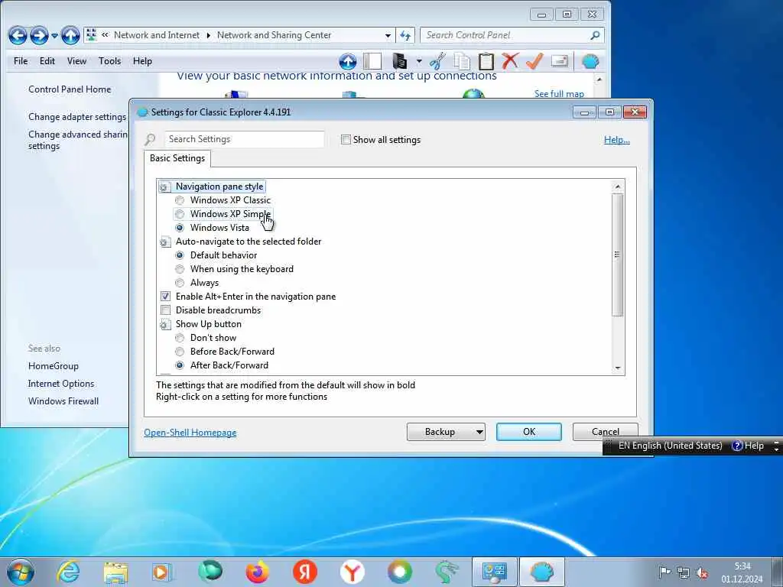
Task: Click the Email envelope toolbar icon
Action: [x=559, y=61]
